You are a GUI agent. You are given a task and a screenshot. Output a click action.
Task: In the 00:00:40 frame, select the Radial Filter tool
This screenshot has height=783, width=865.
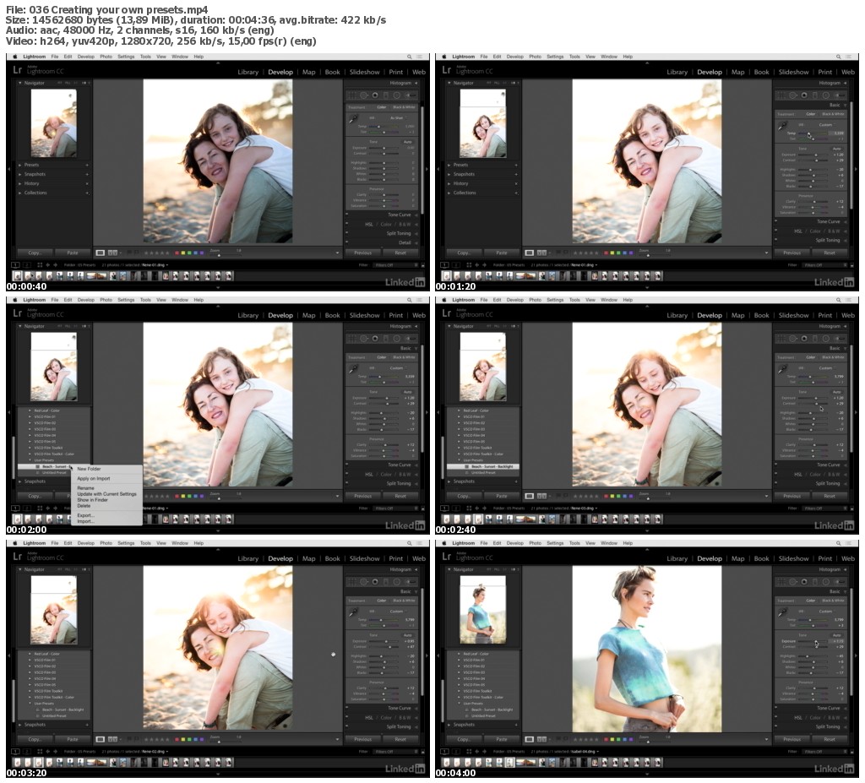point(397,95)
